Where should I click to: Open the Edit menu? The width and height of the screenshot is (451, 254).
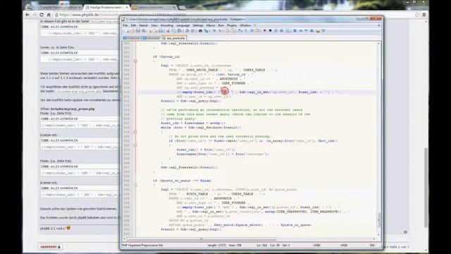tap(133, 25)
